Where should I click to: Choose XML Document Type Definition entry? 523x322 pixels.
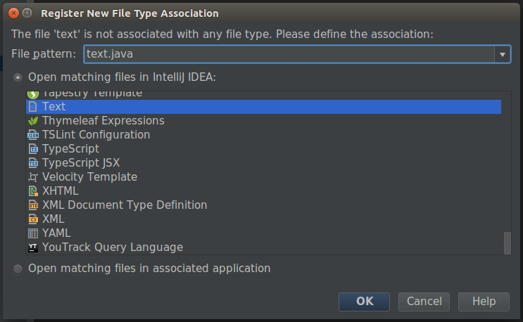point(124,205)
